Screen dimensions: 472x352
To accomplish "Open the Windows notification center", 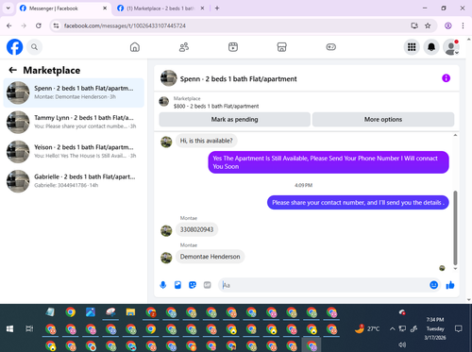I will click(459, 328).
